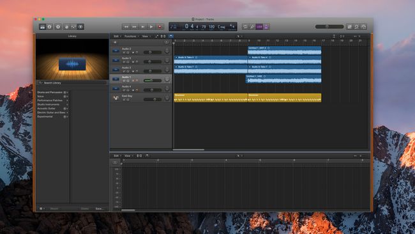This screenshot has width=415, height=234.
Task: Toggle the Cycle loop button
Action: pos(245,27)
